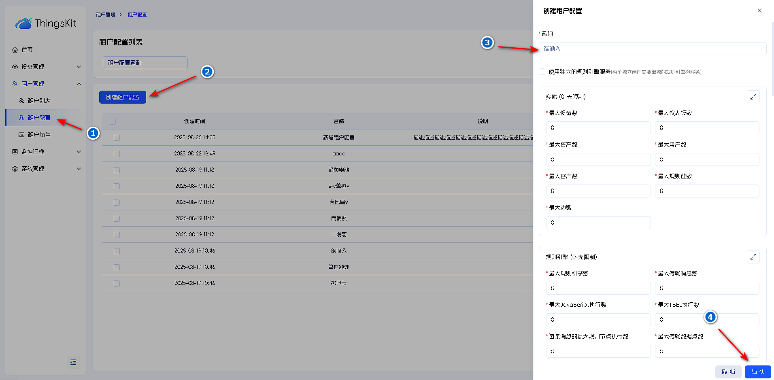Check the row checkbox for 新增租户配置
This screenshot has height=380, width=774.
(117, 138)
